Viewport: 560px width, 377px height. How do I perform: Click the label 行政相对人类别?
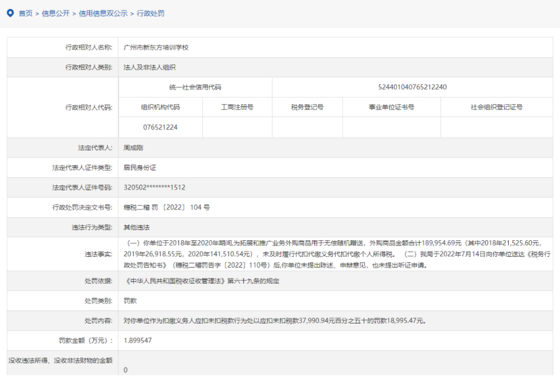[x=89, y=67]
